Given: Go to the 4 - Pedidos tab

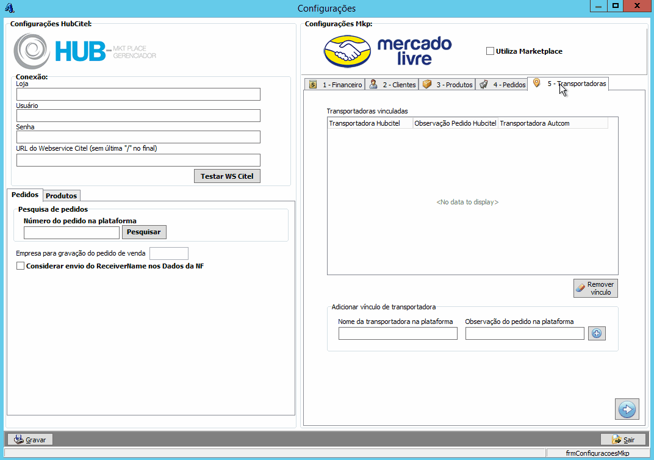Looking at the screenshot, I should coord(501,84).
